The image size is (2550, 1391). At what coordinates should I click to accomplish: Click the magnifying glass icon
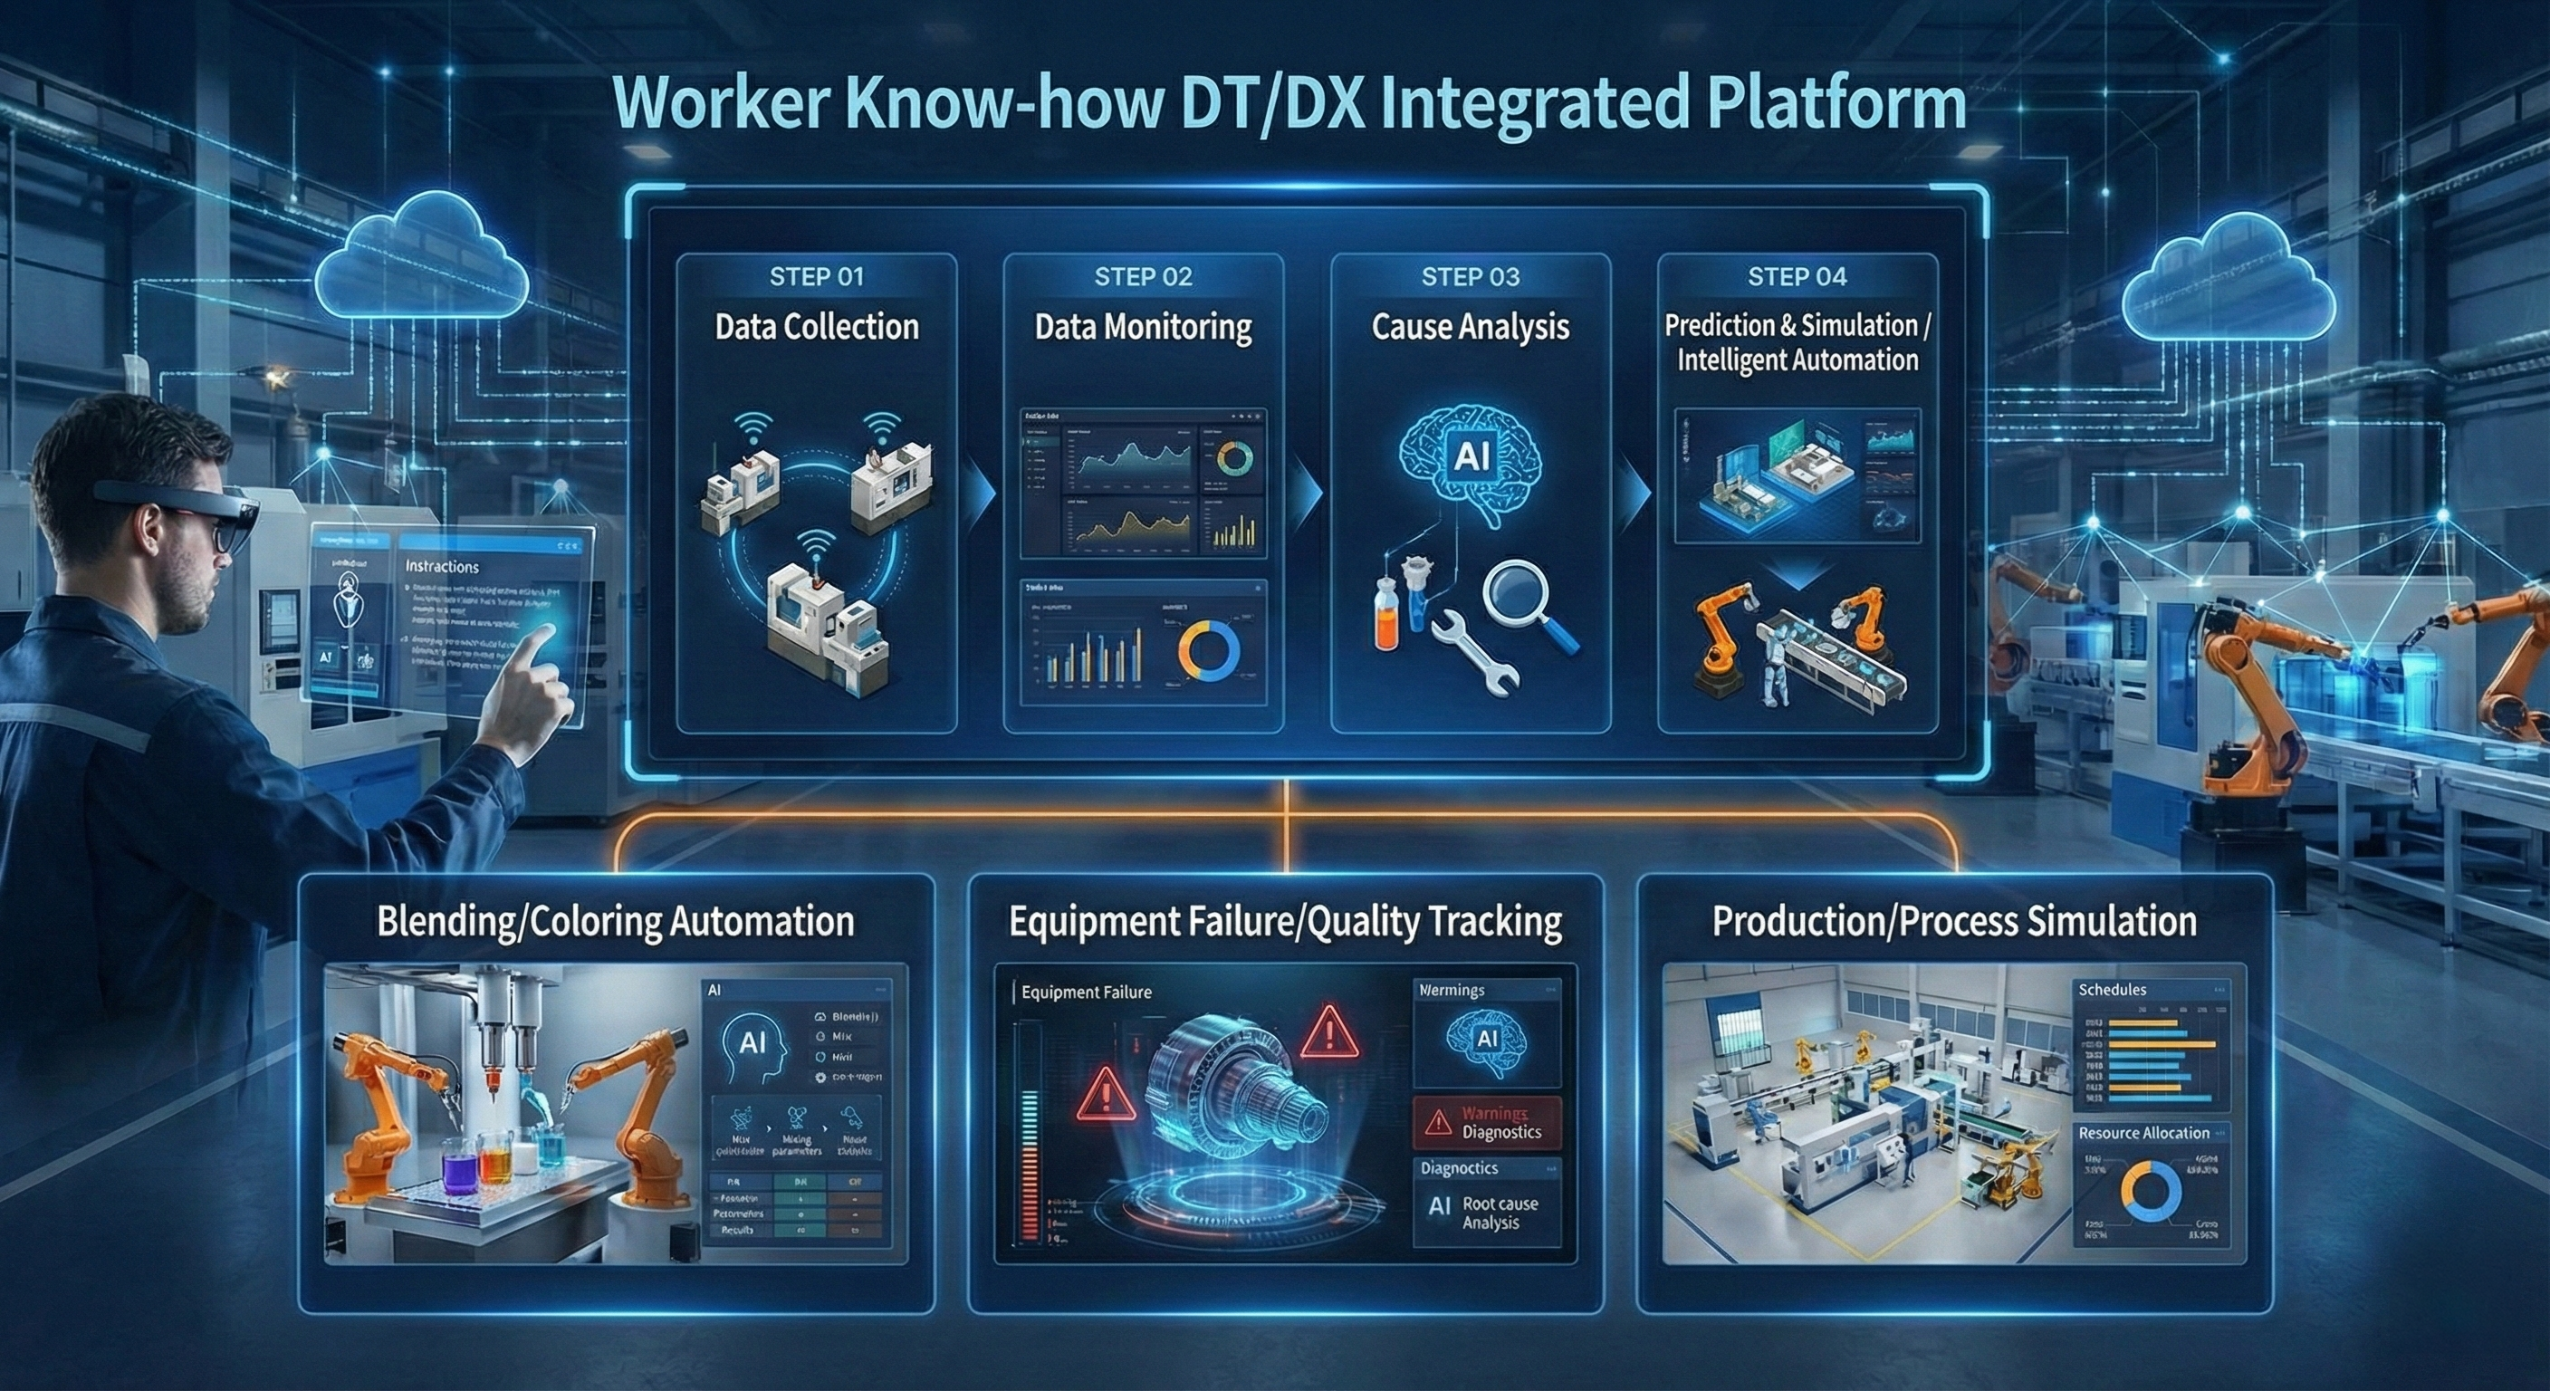pos(1529,606)
